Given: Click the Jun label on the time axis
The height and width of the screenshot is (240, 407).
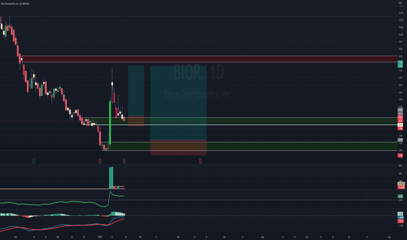Looking at the screenshot, I should [307, 237].
